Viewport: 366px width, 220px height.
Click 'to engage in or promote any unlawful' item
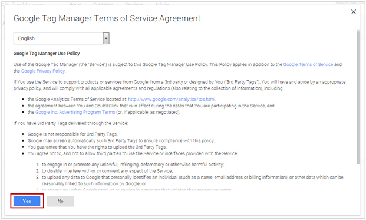(x=133, y=165)
